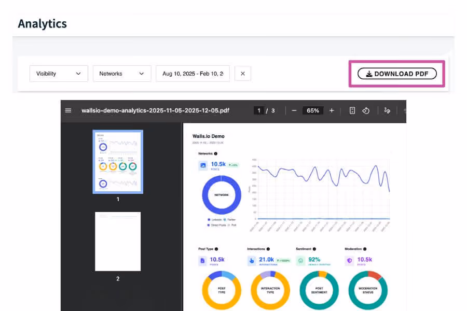467x311 pixels.
Task: Select the annotate draw icon in PDF toolbar
Action: 387,111
